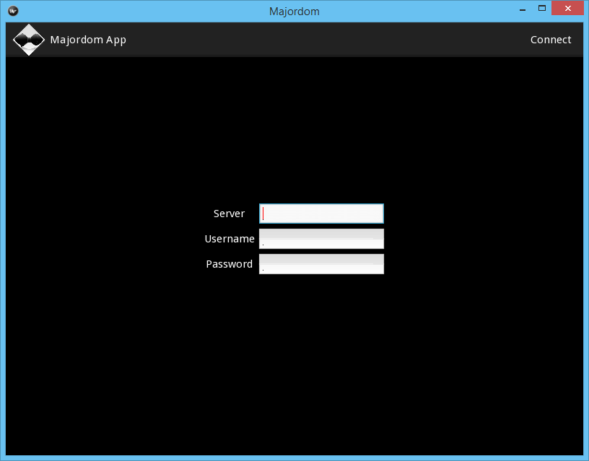Click the Majordom title text in title bar
This screenshot has height=461, width=589.
(294, 11)
